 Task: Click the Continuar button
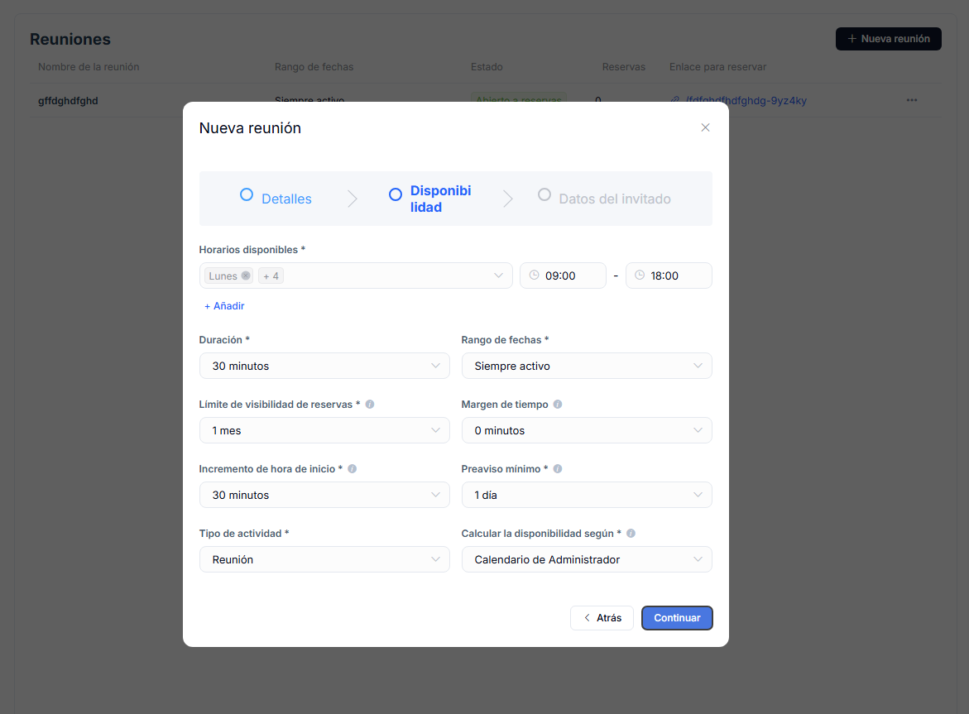pos(678,618)
